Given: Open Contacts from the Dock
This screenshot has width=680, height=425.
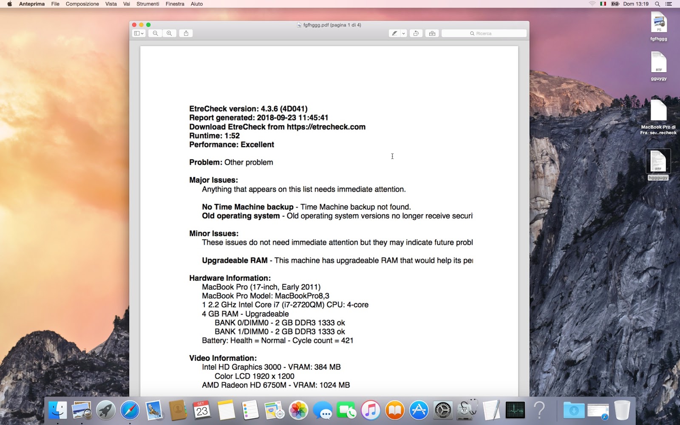Looking at the screenshot, I should pyautogui.click(x=178, y=411).
